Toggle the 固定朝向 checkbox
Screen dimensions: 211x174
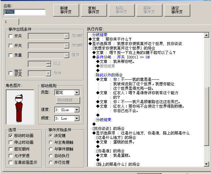tap(11, 149)
